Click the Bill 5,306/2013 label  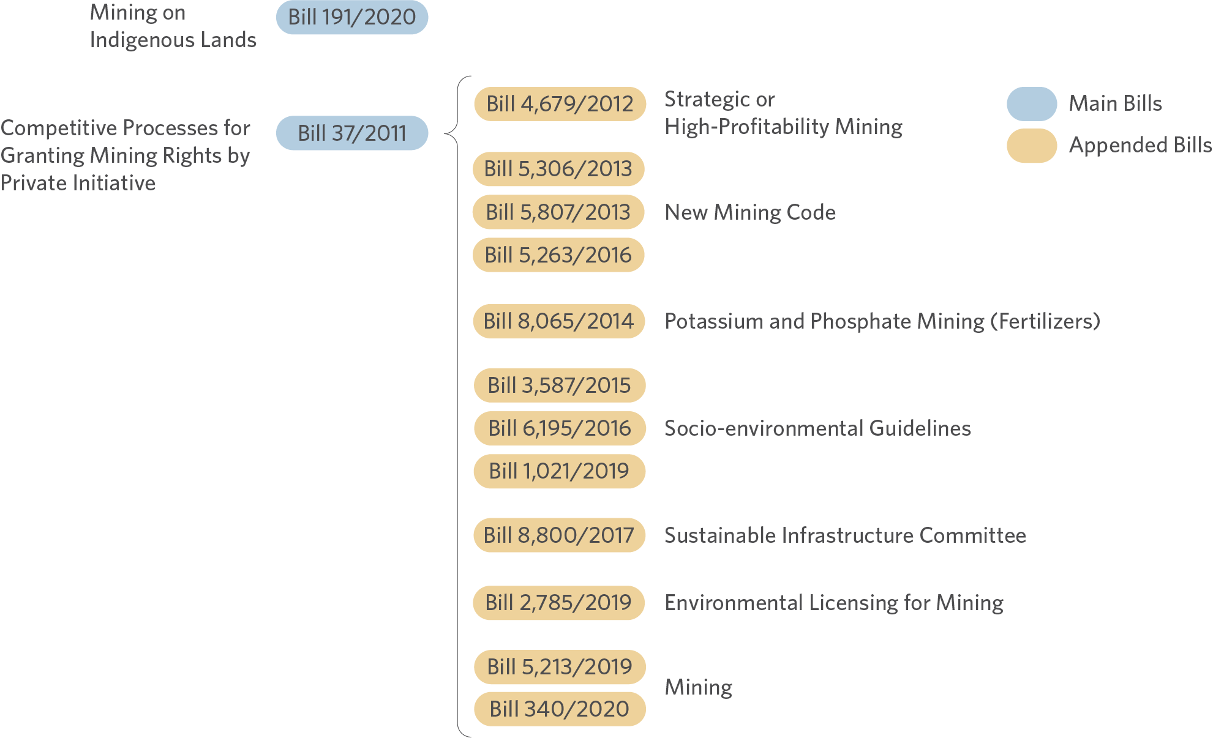tap(558, 169)
